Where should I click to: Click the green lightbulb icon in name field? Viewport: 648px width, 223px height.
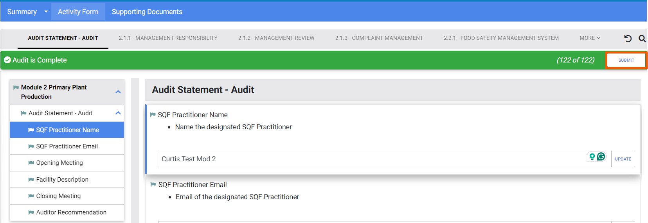tap(592, 157)
